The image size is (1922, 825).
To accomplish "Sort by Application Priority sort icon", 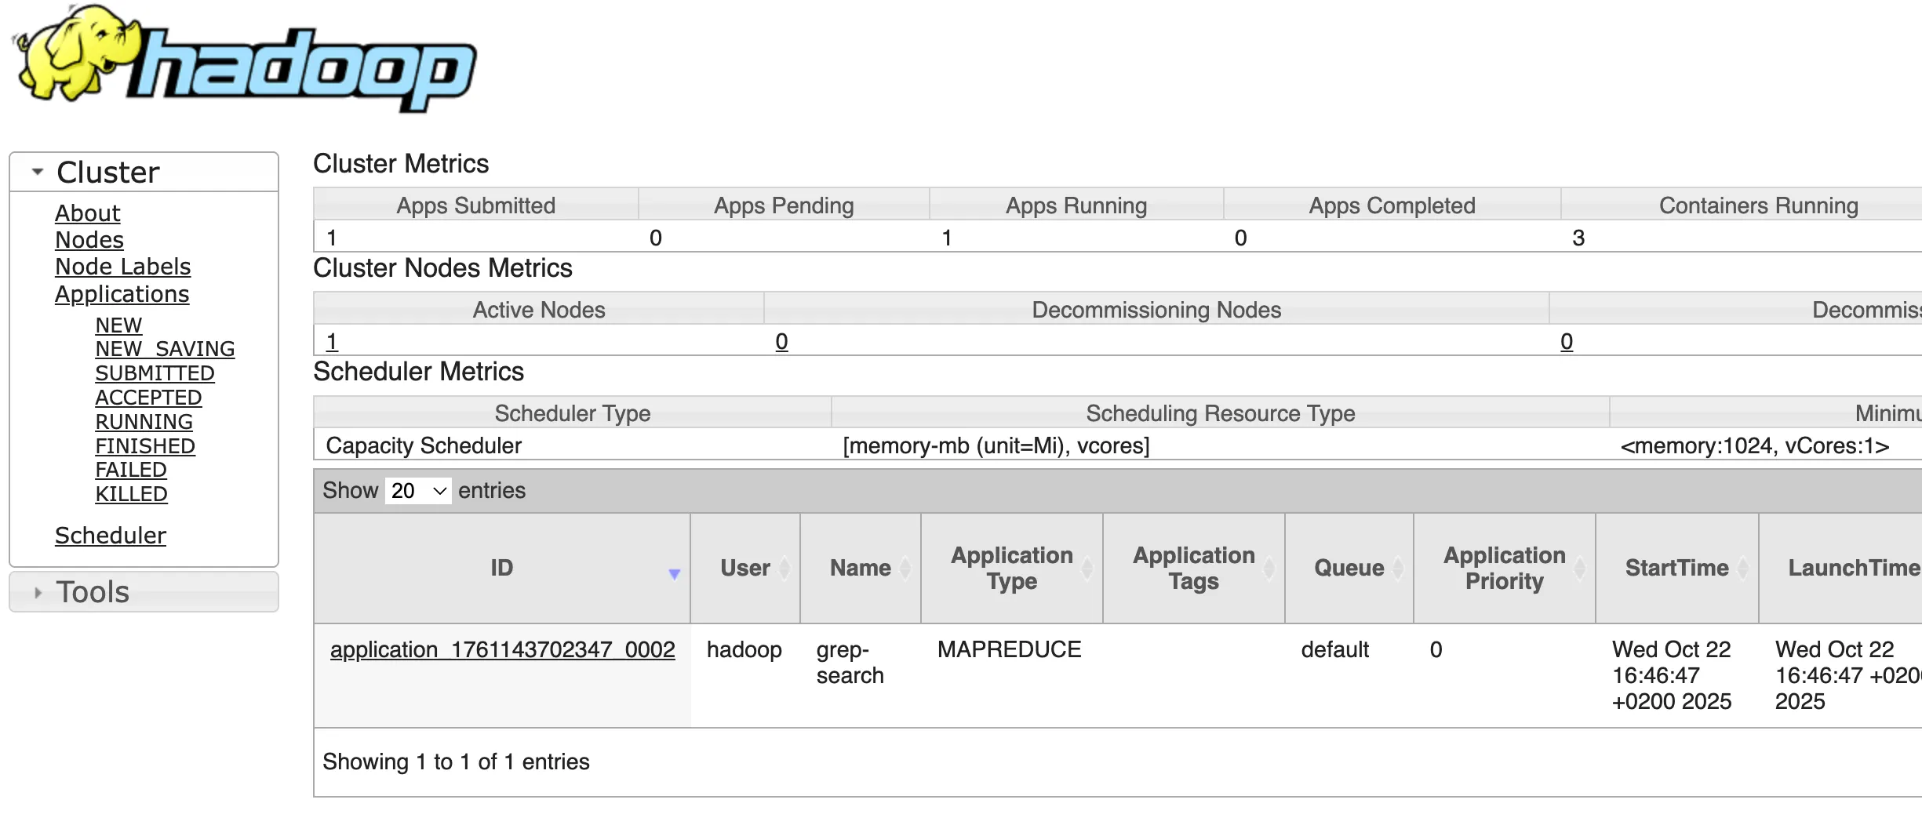I will (x=1580, y=568).
